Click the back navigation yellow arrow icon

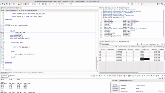pyautogui.click(x=64, y=4)
